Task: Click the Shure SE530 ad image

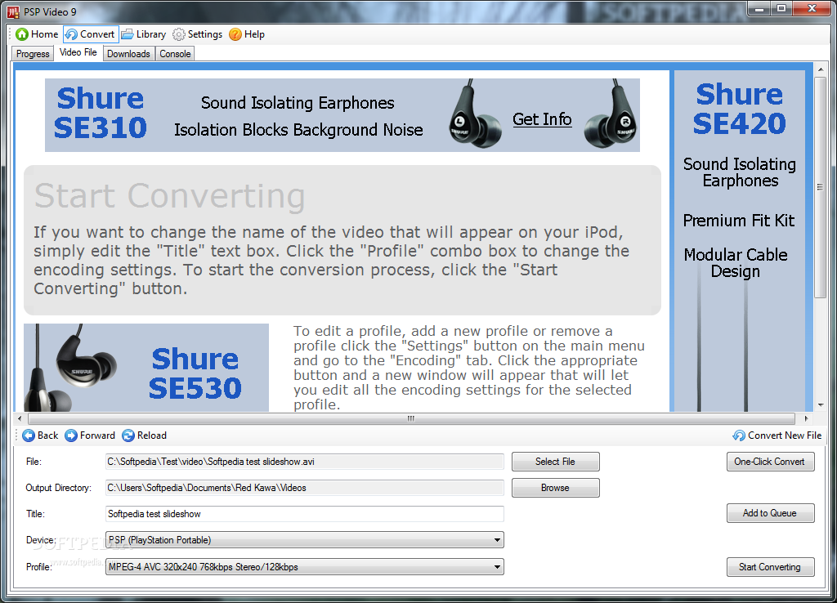Action: [x=146, y=368]
